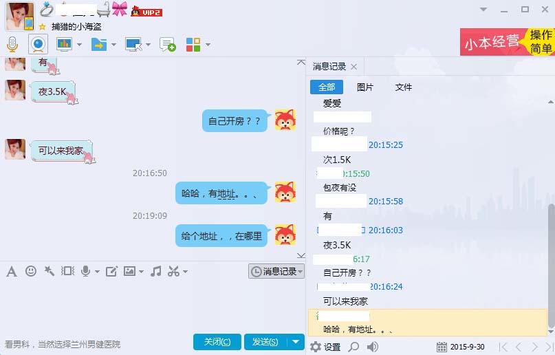
Task: Click the 夜3.5K chat bubble
Action: (x=53, y=92)
